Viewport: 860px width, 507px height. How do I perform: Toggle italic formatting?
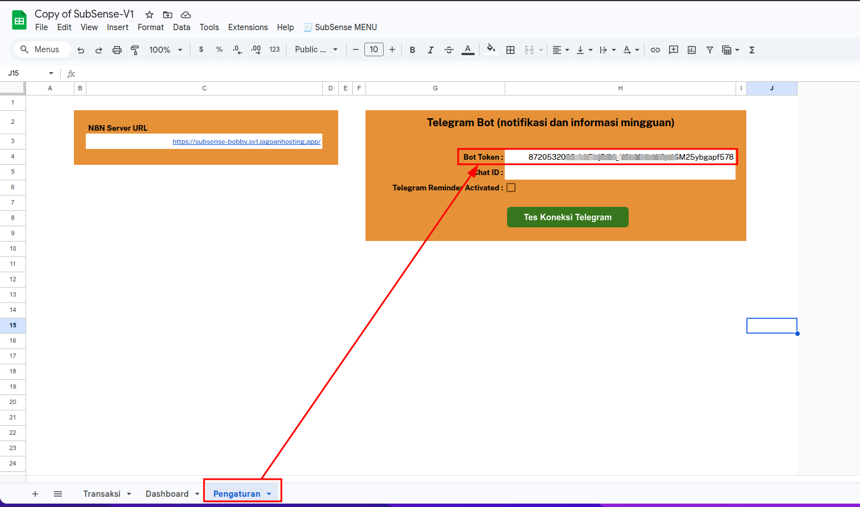(431, 50)
